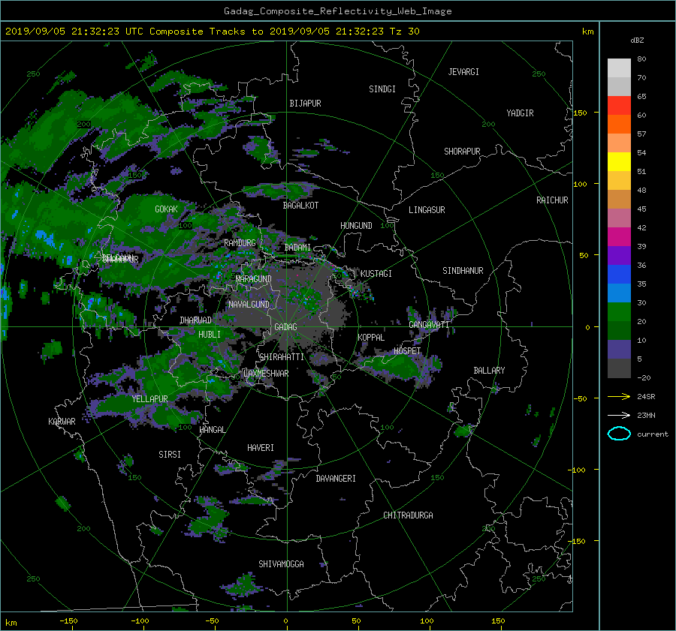This screenshot has width=676, height=631.
Task: Select the JEVARGI city label
Action: pyautogui.click(x=463, y=72)
